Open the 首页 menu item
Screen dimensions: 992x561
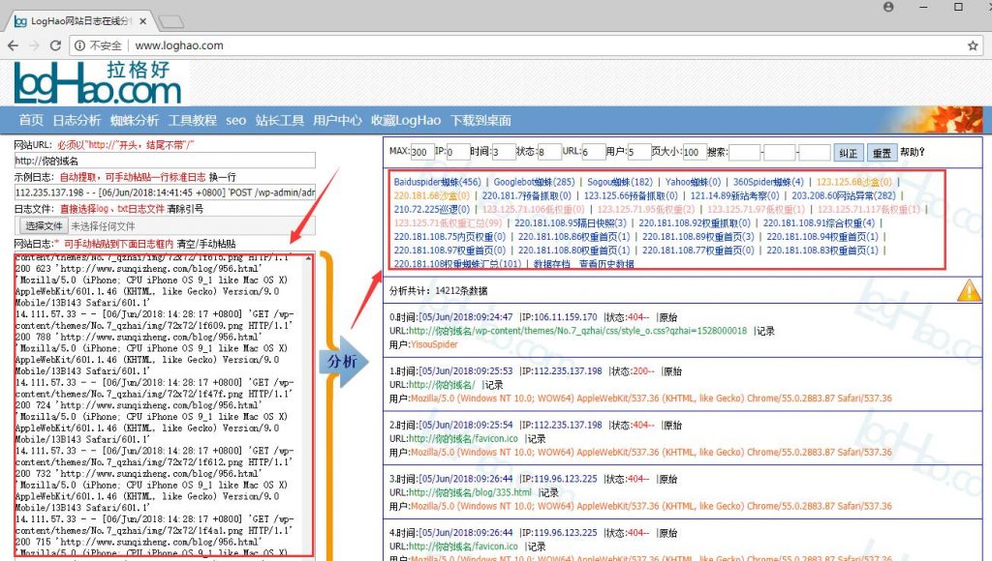pyautogui.click(x=31, y=120)
